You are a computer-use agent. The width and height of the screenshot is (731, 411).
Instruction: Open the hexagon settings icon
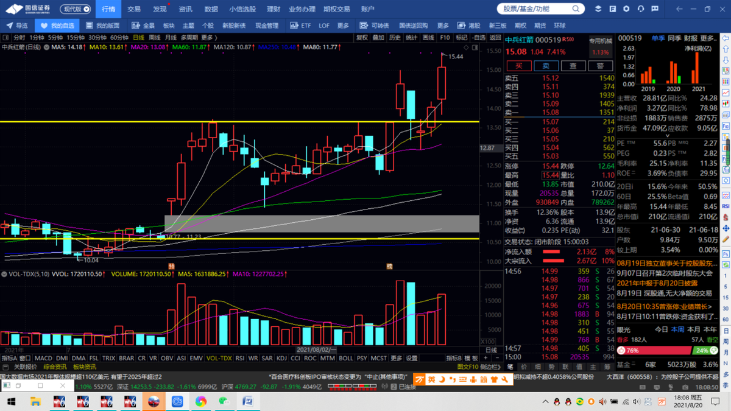[x=627, y=9]
